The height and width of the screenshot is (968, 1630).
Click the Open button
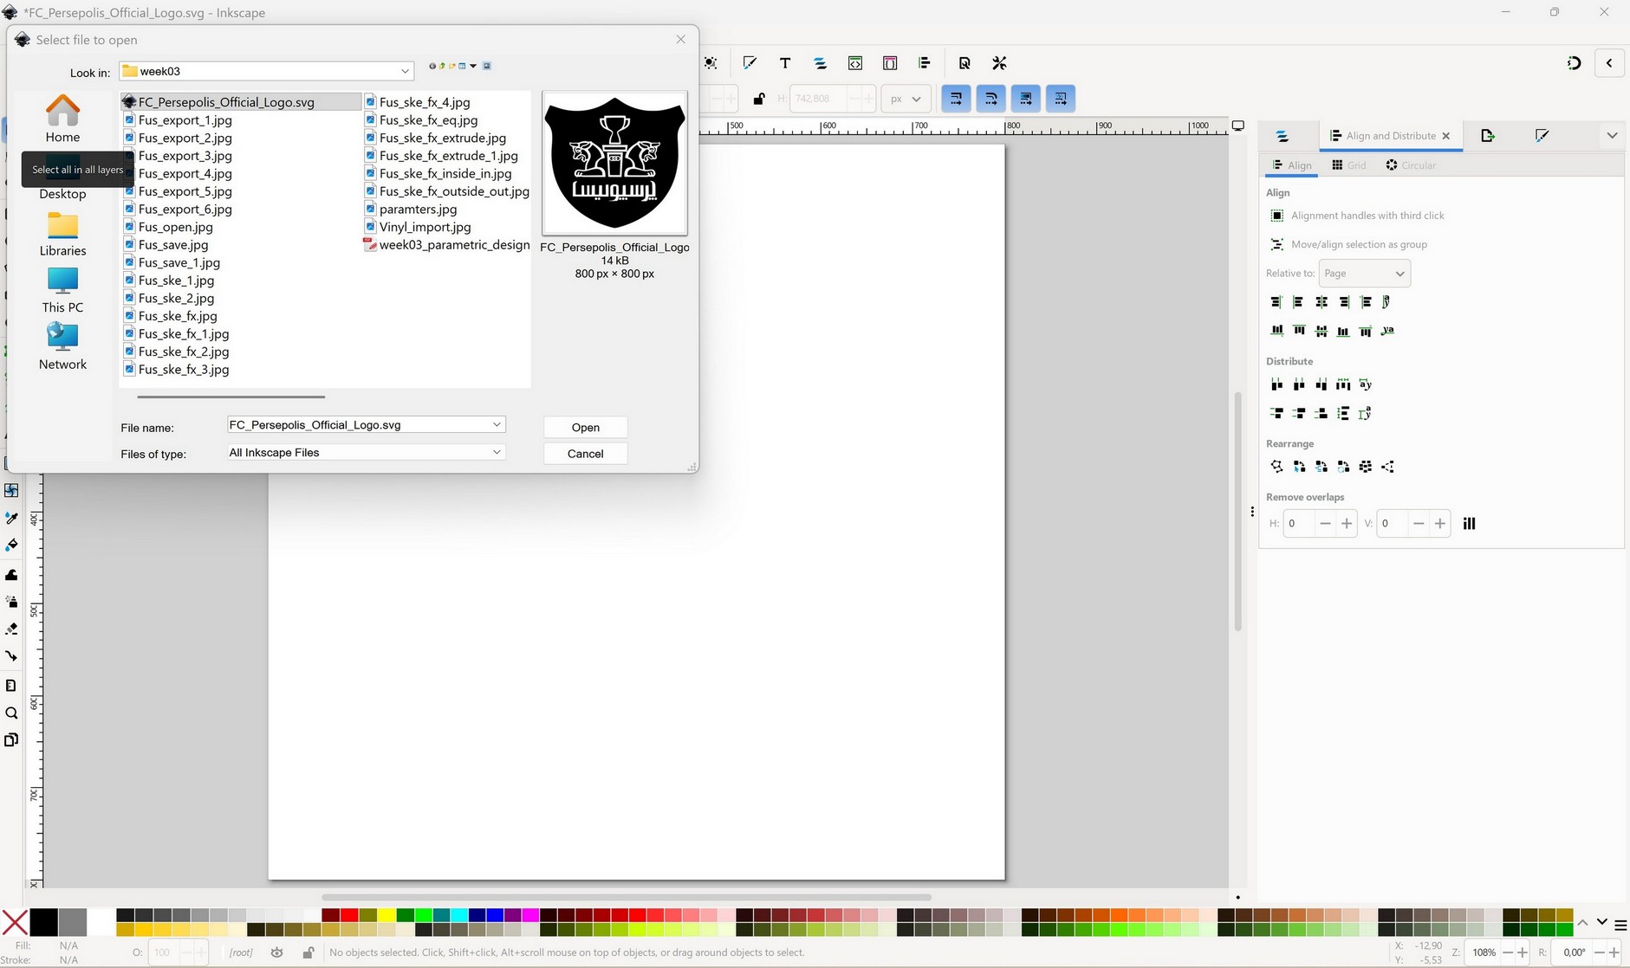point(586,428)
